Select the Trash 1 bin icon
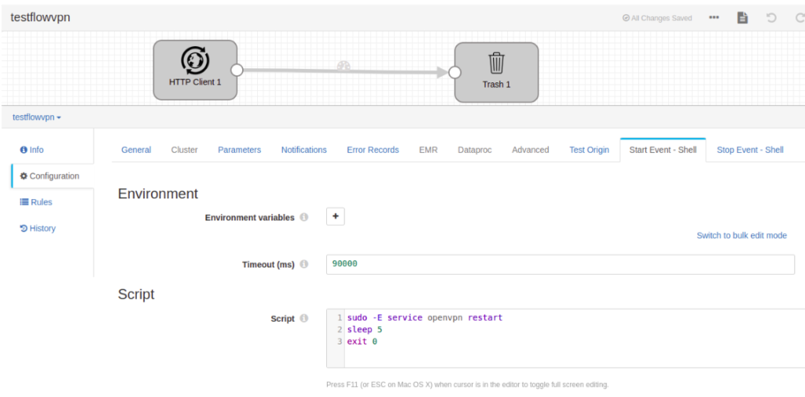The image size is (805, 397). tap(497, 63)
